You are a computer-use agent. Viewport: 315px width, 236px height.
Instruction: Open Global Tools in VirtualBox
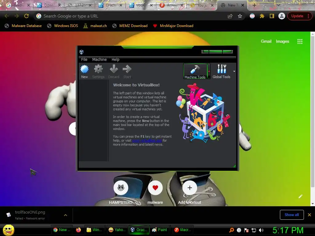[x=221, y=71]
